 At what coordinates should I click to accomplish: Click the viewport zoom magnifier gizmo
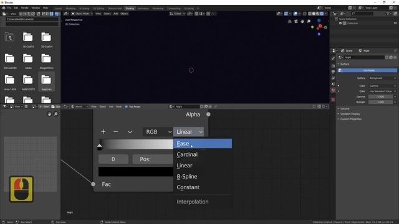click(309, 22)
